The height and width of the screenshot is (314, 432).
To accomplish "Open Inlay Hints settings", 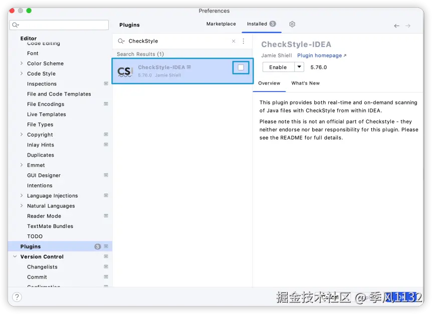I will [x=41, y=145].
